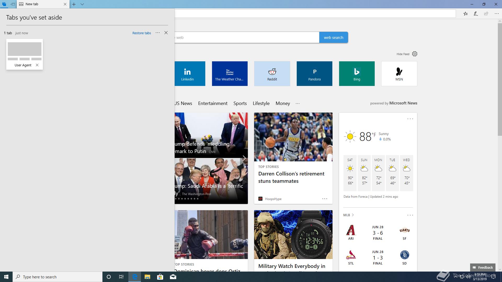This screenshot has width=502, height=282.
Task: Open the Bing top site tile
Action: [x=357, y=74]
